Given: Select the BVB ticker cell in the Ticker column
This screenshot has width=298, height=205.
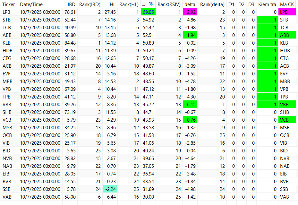Looking at the screenshot, I should pyautogui.click(x=9, y=182).
